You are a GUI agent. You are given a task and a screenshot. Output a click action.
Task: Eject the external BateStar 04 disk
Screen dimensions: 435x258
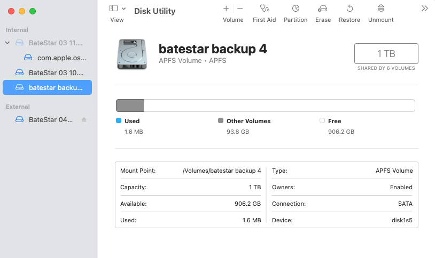[84, 119]
